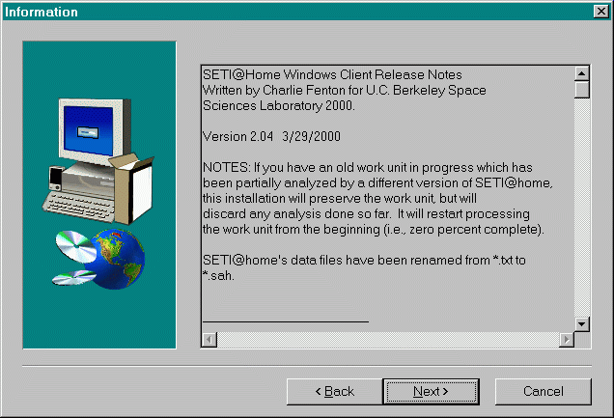Viewport: 614px width, 418px height.
Task: Go back with the Back button
Action: click(335, 391)
